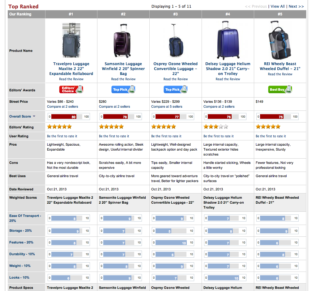This screenshot has width=316, height=291.
Task: Rate the Samsonite: Be the first to rate it
Action: (x=114, y=136)
